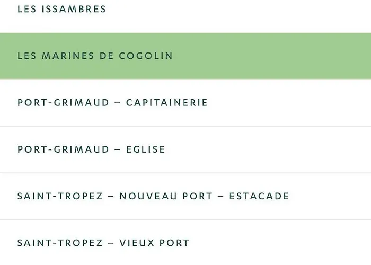Pick Port-Grimaud – Capitainerie from the list

tap(185, 103)
